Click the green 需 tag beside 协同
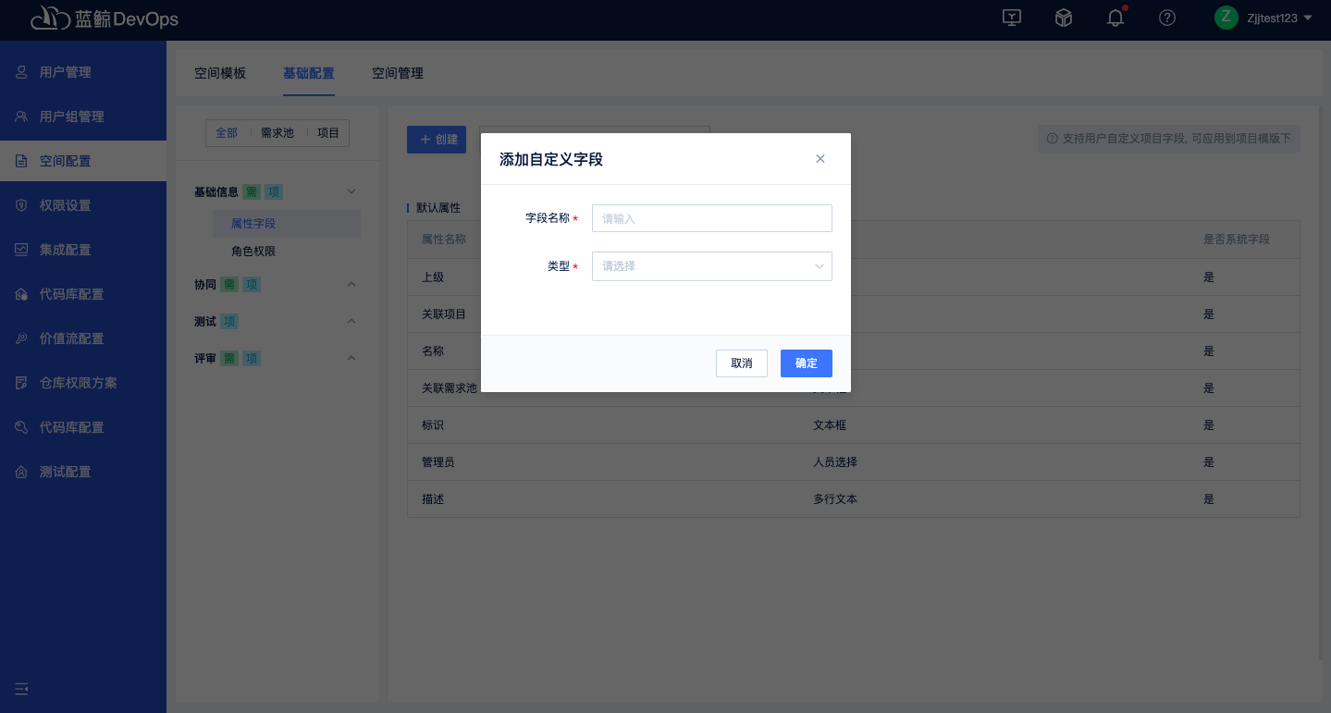Viewport: 1331px width, 713px height. pos(229,285)
